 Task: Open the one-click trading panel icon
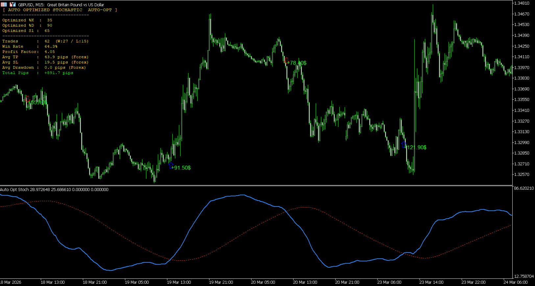click(x=4, y=5)
